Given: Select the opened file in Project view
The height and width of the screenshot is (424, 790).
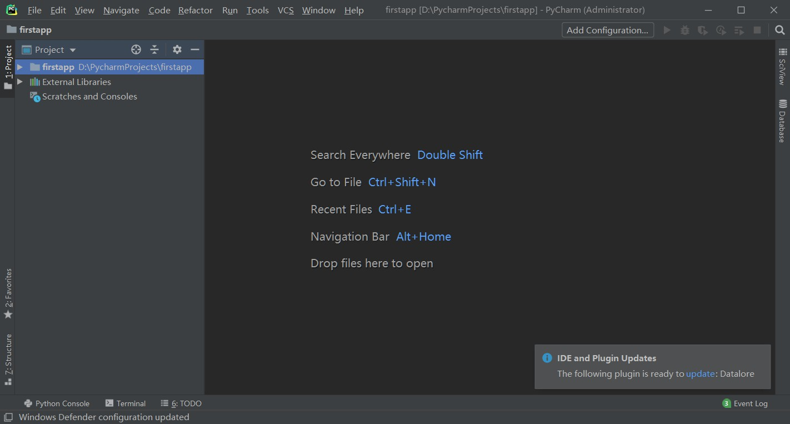Looking at the screenshot, I should (x=136, y=49).
